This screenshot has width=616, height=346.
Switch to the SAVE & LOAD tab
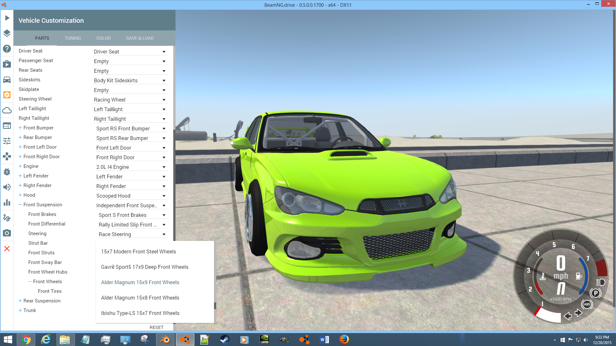coord(140,38)
